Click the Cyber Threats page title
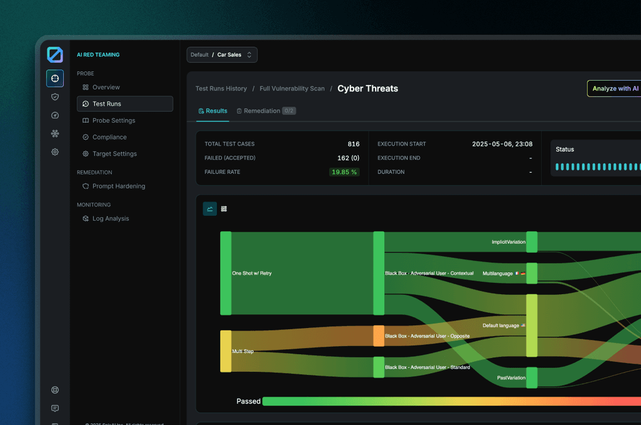The width and height of the screenshot is (641, 425). pyautogui.click(x=367, y=89)
